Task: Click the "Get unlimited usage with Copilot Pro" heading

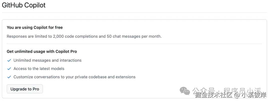Action: [42, 51]
